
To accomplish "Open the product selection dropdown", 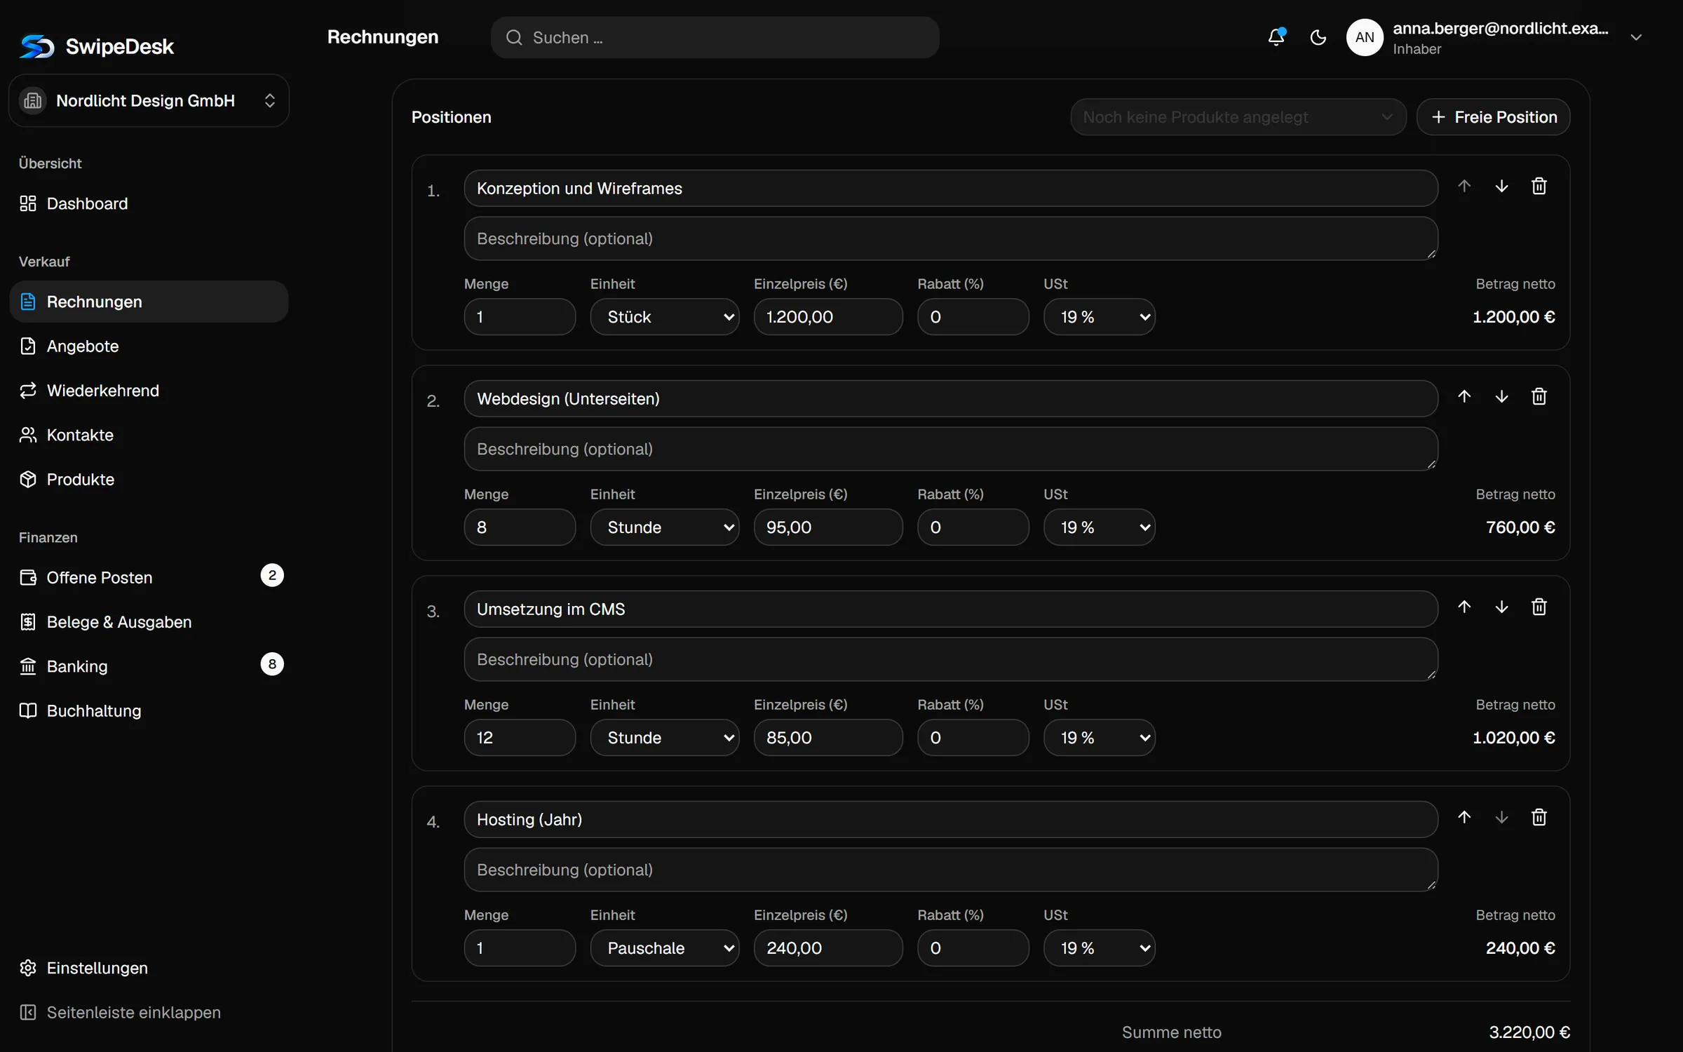I will click(1238, 117).
